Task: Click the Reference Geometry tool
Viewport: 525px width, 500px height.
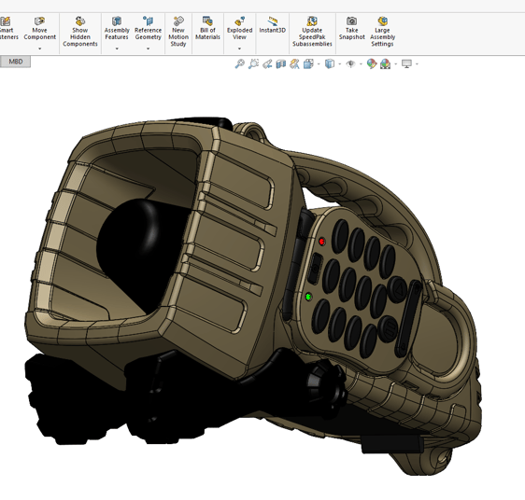Action: [148, 28]
